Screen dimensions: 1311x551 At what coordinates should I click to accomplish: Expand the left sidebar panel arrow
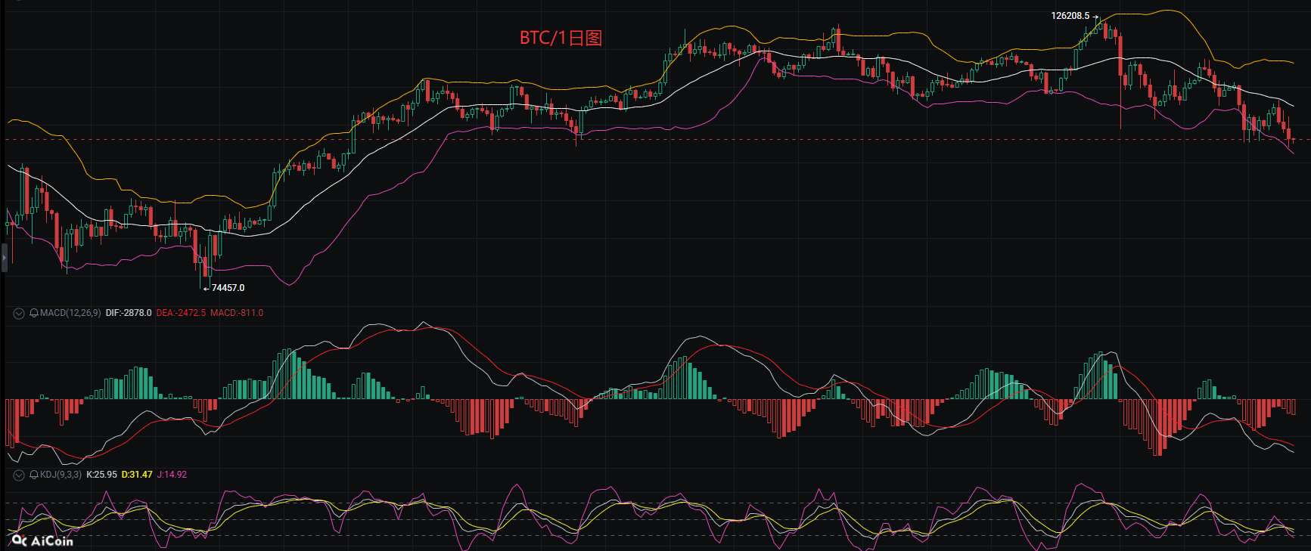point(4,258)
